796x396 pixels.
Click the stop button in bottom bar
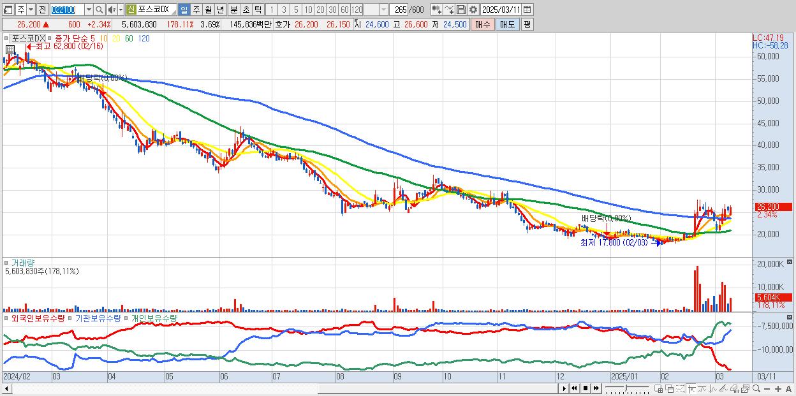pos(586,388)
